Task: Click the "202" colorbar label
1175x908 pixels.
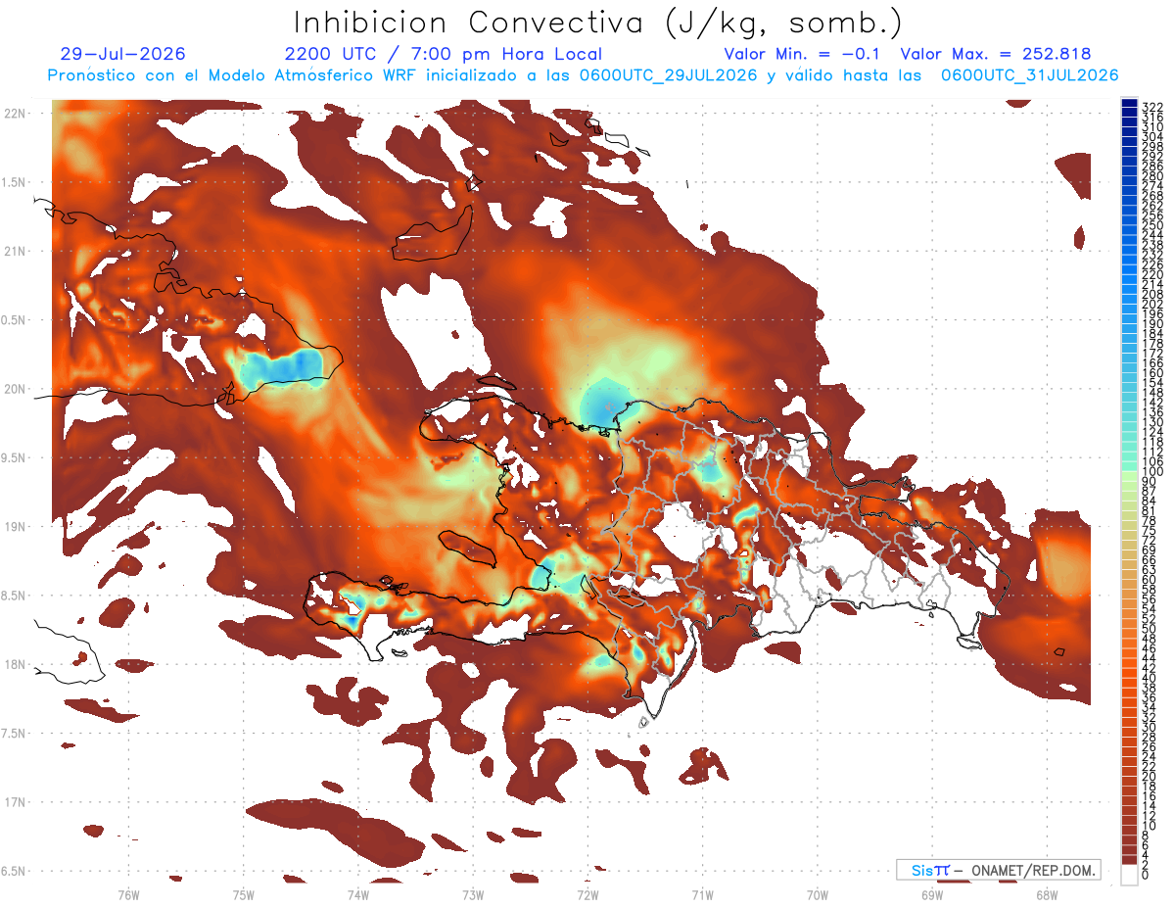Action: pos(1151,305)
